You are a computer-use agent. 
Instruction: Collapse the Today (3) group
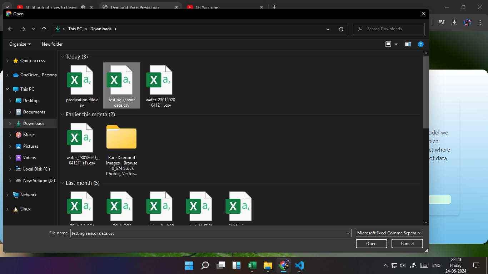click(62, 57)
